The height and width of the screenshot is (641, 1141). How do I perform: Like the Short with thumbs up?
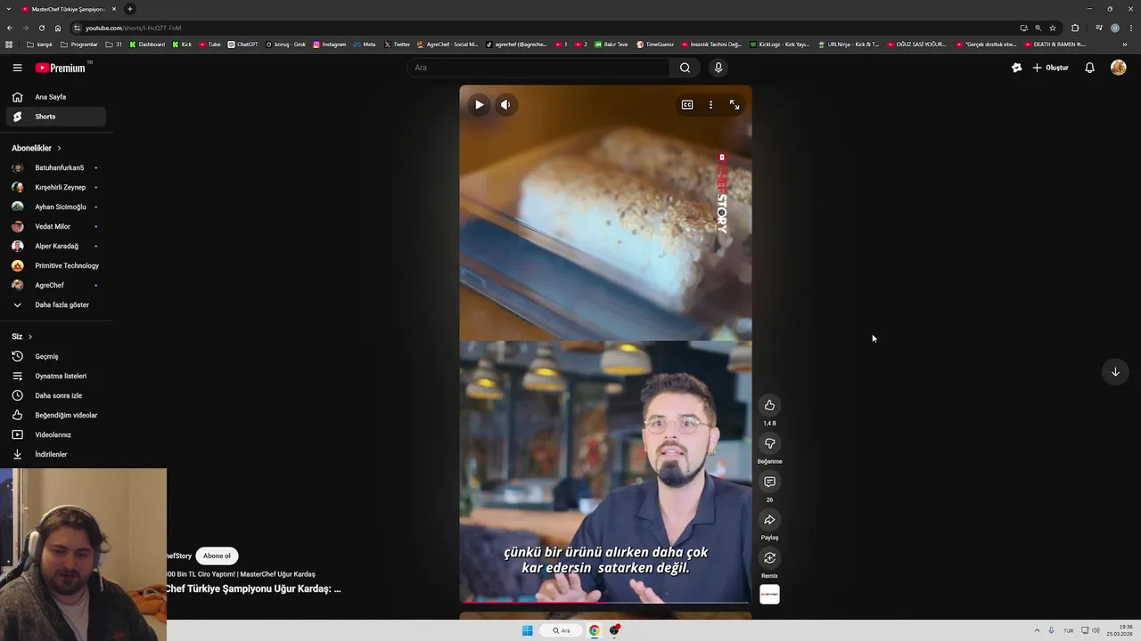tap(769, 405)
